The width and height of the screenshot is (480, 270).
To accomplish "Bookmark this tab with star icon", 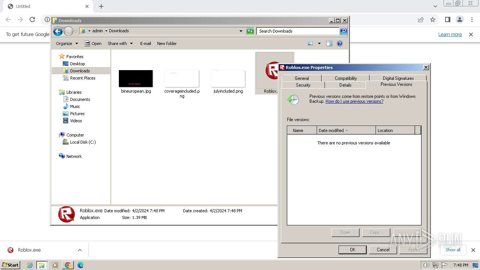I will click(433, 19).
